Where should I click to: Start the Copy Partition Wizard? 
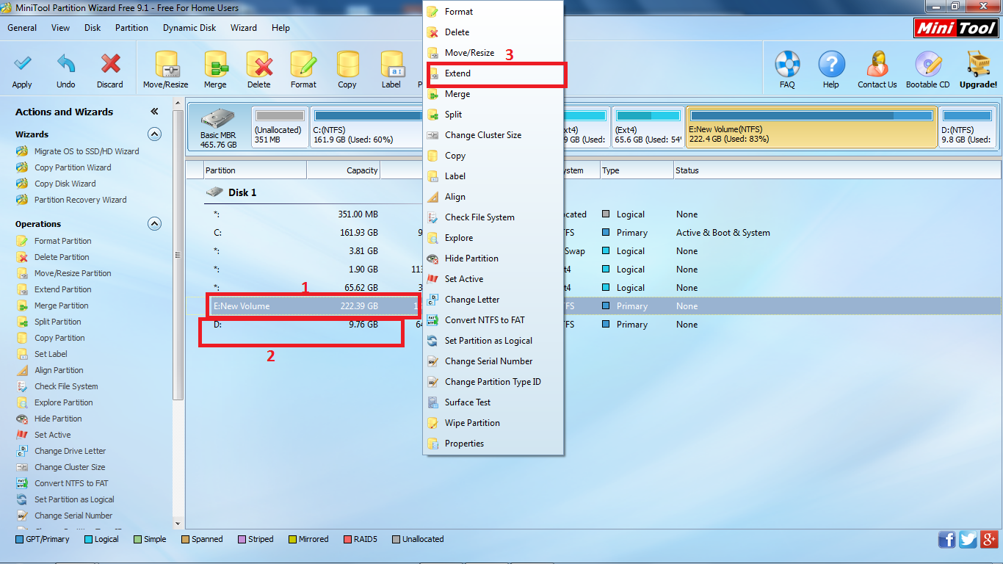point(73,167)
